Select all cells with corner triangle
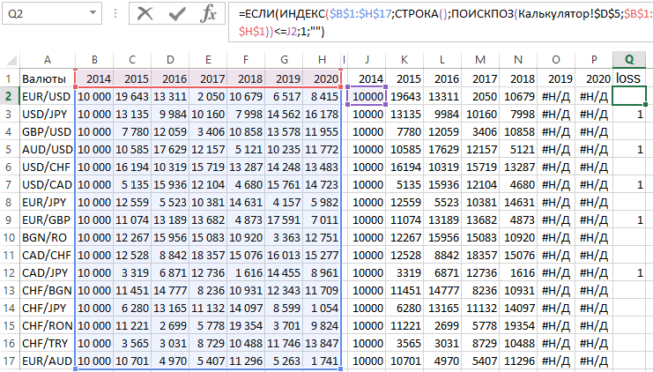This screenshot has width=653, height=372. click(11, 61)
